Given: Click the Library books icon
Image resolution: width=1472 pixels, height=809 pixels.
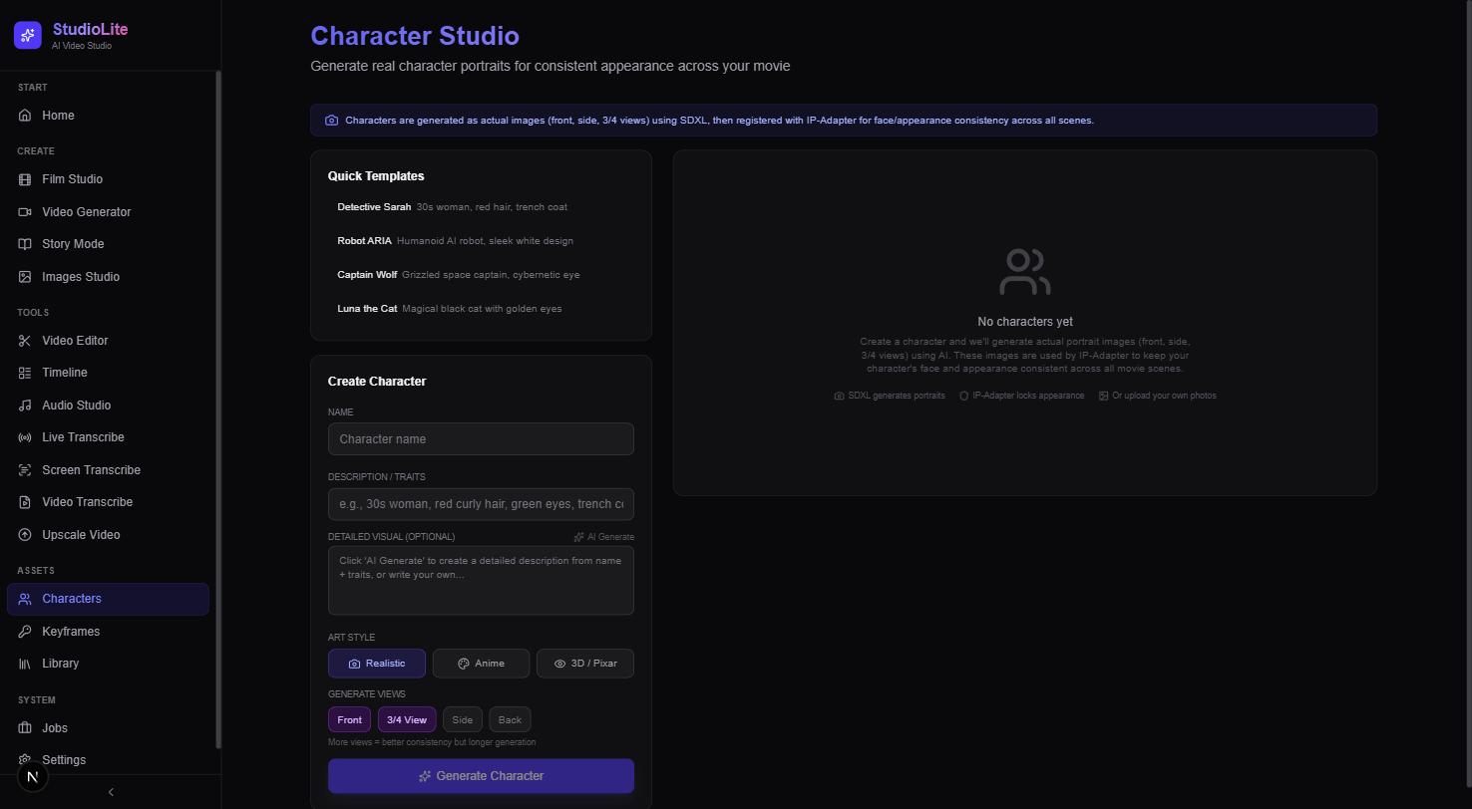Looking at the screenshot, I should tap(25, 664).
